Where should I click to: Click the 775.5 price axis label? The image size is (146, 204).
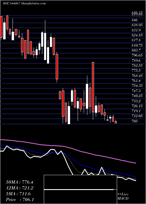(136, 71)
